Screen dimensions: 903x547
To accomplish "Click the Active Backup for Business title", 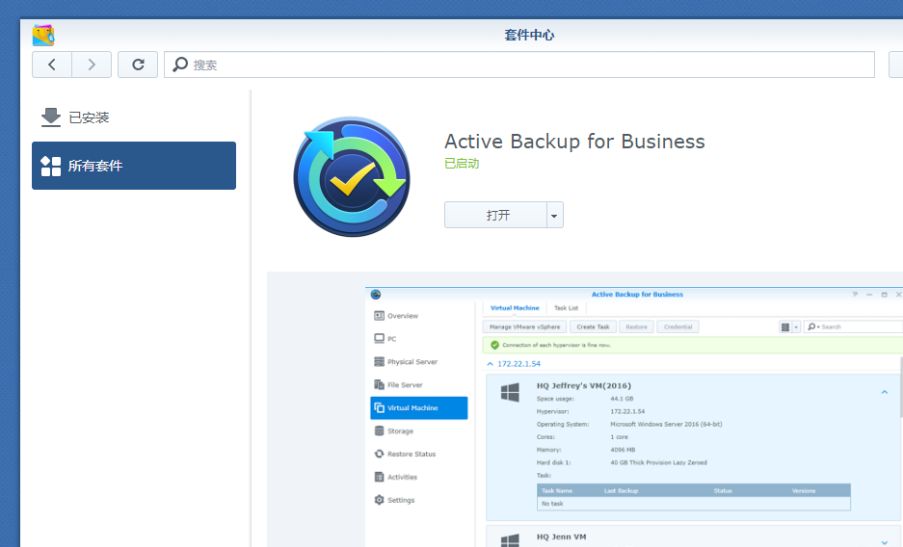I will pyautogui.click(x=574, y=142).
